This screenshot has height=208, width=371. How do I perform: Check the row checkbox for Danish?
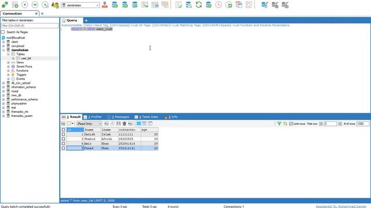(63, 135)
